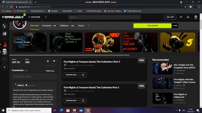The height and width of the screenshot is (113, 202).
Task: Open the Mail app from the taskbar
Action: tap(81, 110)
